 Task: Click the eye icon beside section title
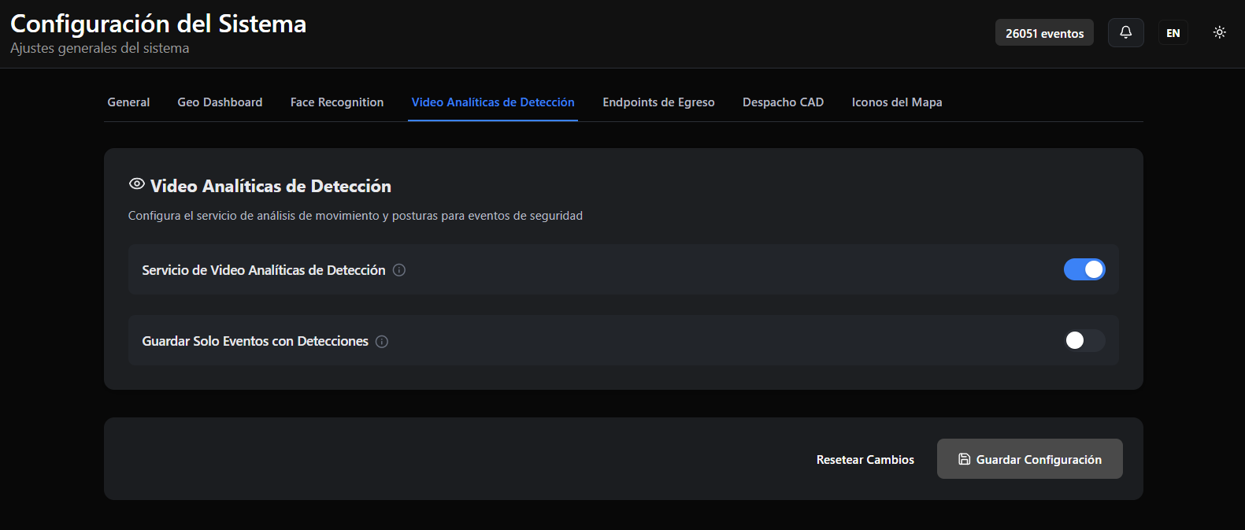pyautogui.click(x=137, y=184)
